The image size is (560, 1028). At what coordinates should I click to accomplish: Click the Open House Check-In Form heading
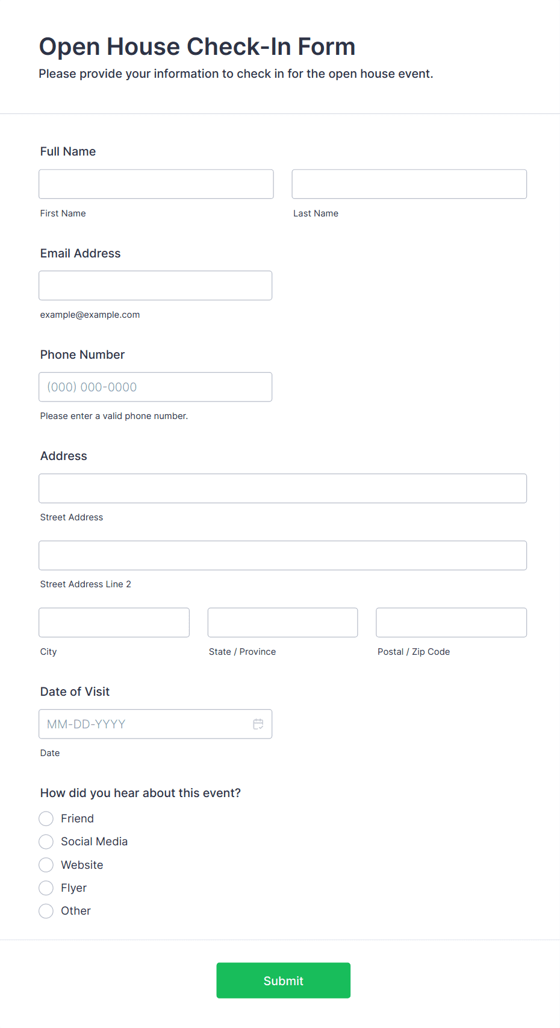[198, 46]
